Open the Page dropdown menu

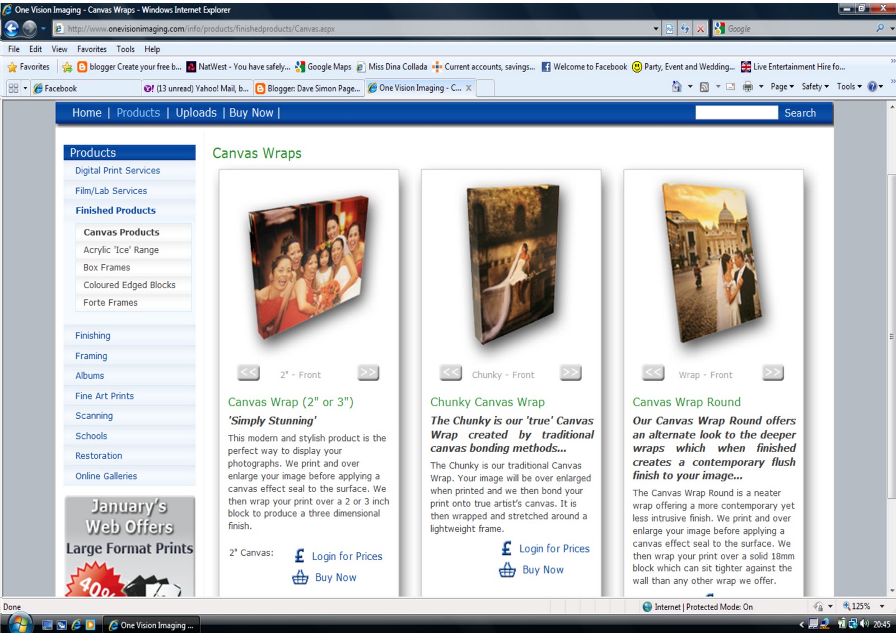(782, 86)
